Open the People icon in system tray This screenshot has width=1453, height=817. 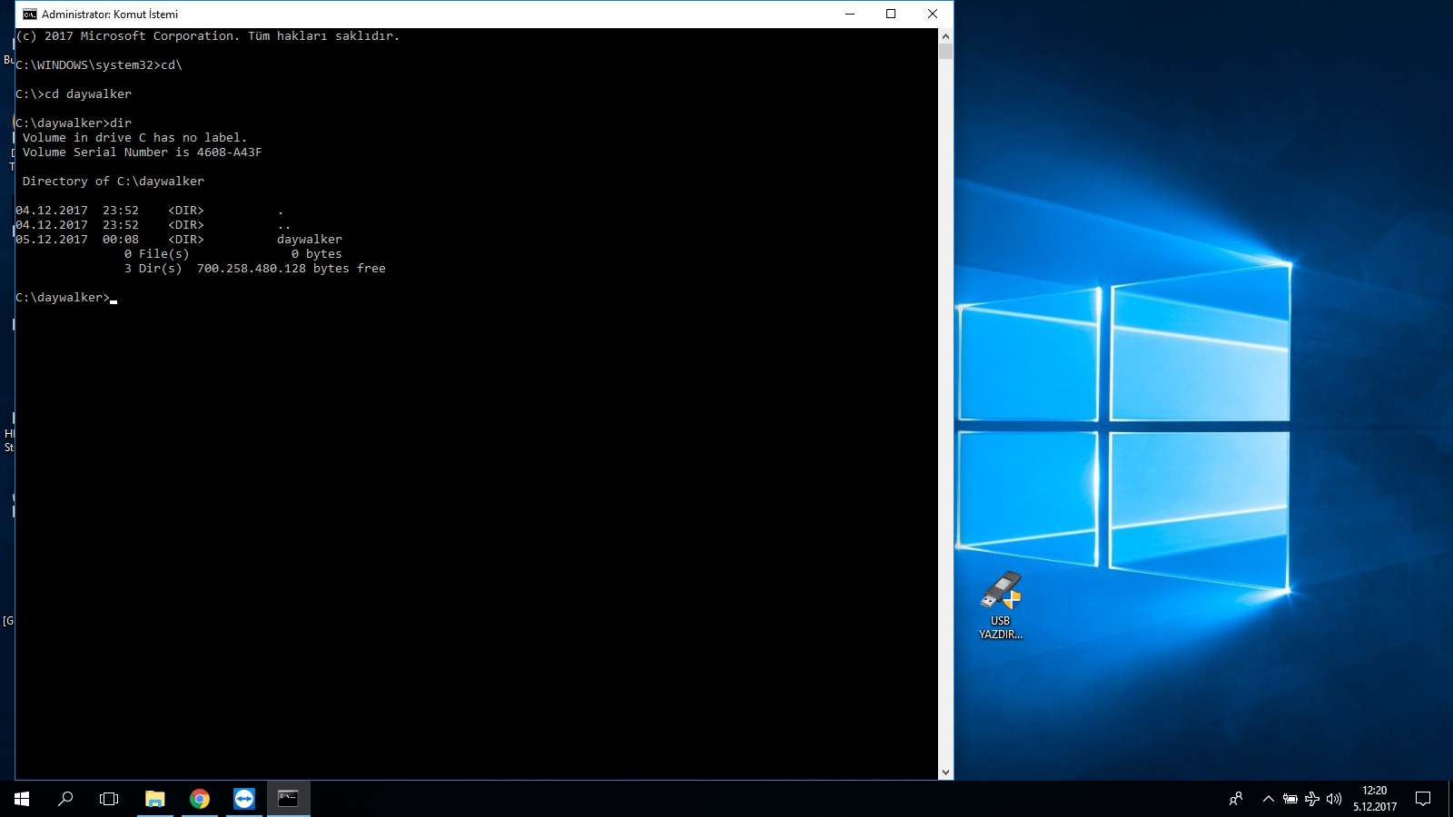(x=1236, y=799)
